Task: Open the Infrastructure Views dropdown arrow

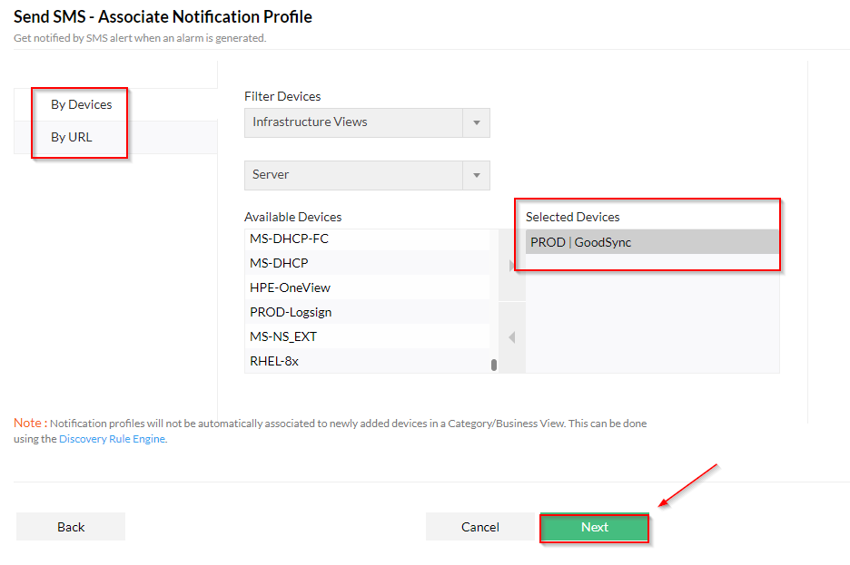Action: (477, 122)
